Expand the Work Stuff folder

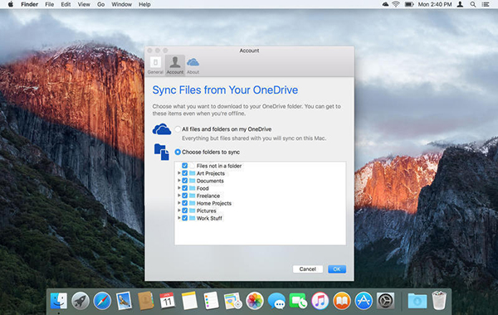pos(178,218)
